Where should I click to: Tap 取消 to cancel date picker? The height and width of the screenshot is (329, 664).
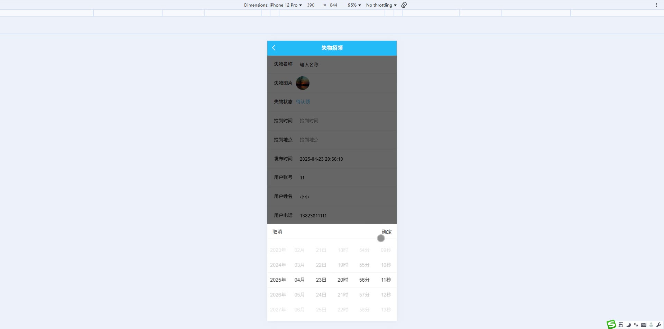pos(277,232)
